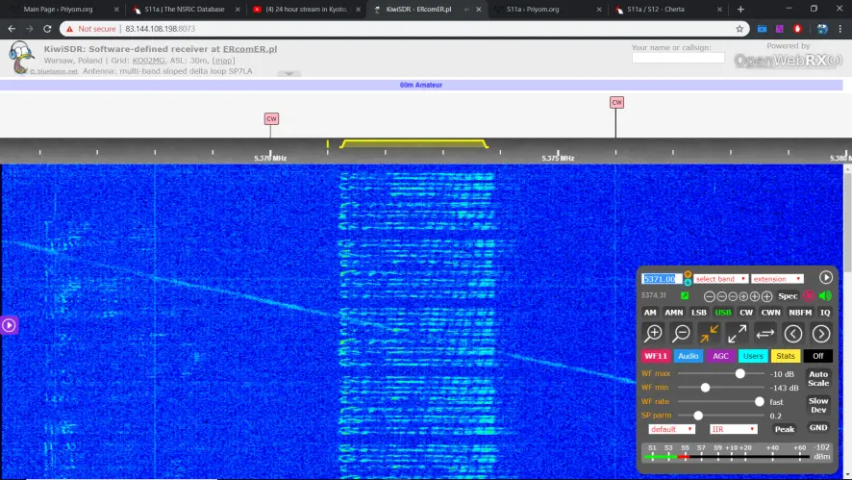Switch demodulation mode to LSB
Screen dimensions: 852x480
[x=699, y=313]
